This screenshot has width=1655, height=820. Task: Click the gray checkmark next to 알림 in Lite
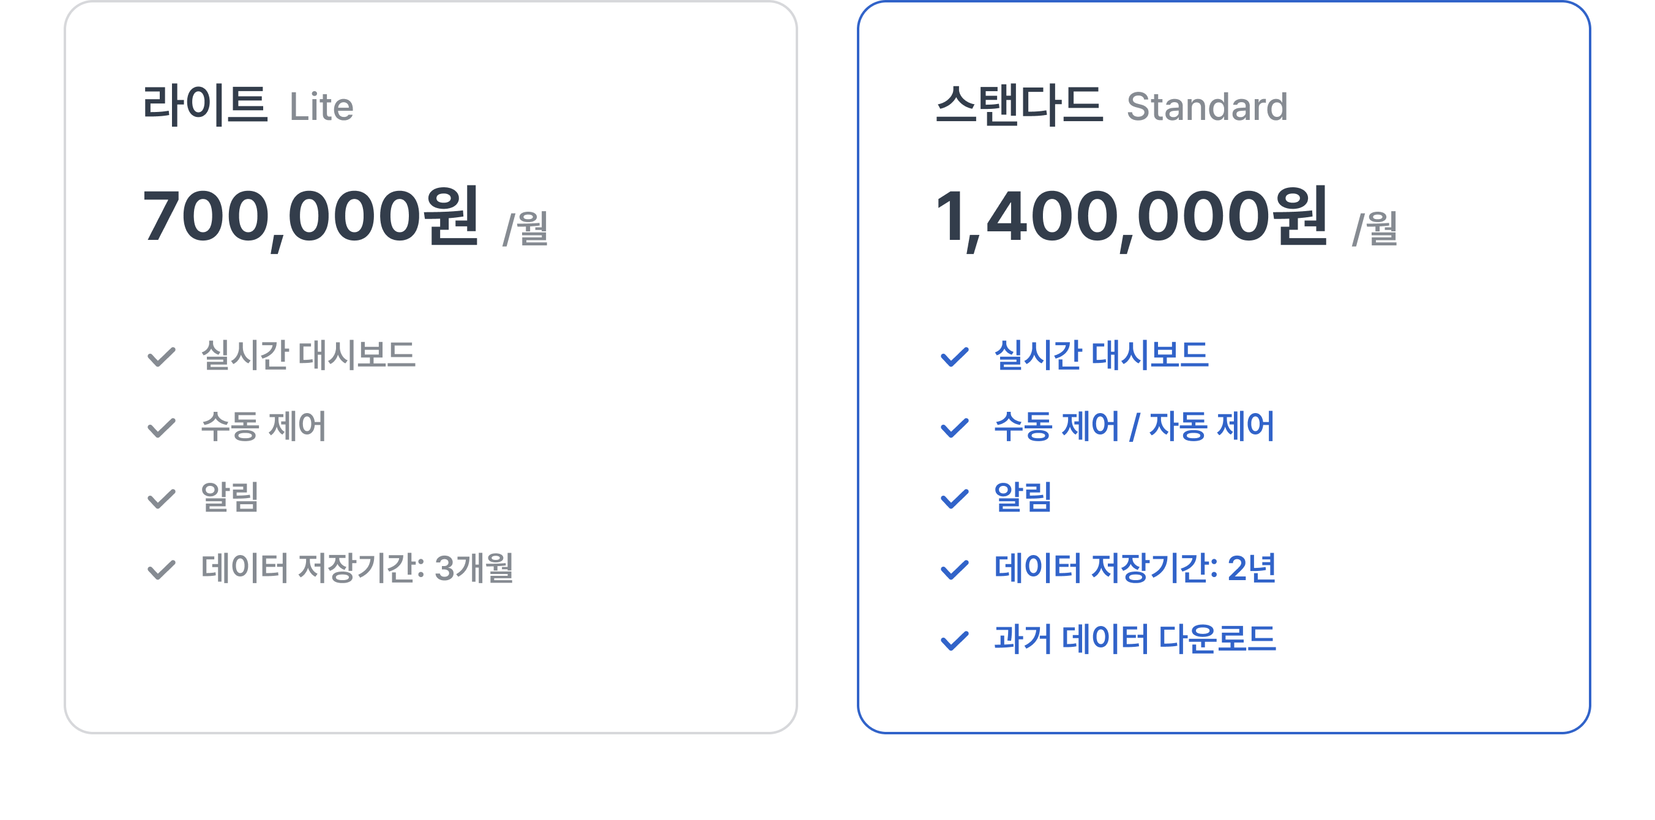click(x=161, y=499)
